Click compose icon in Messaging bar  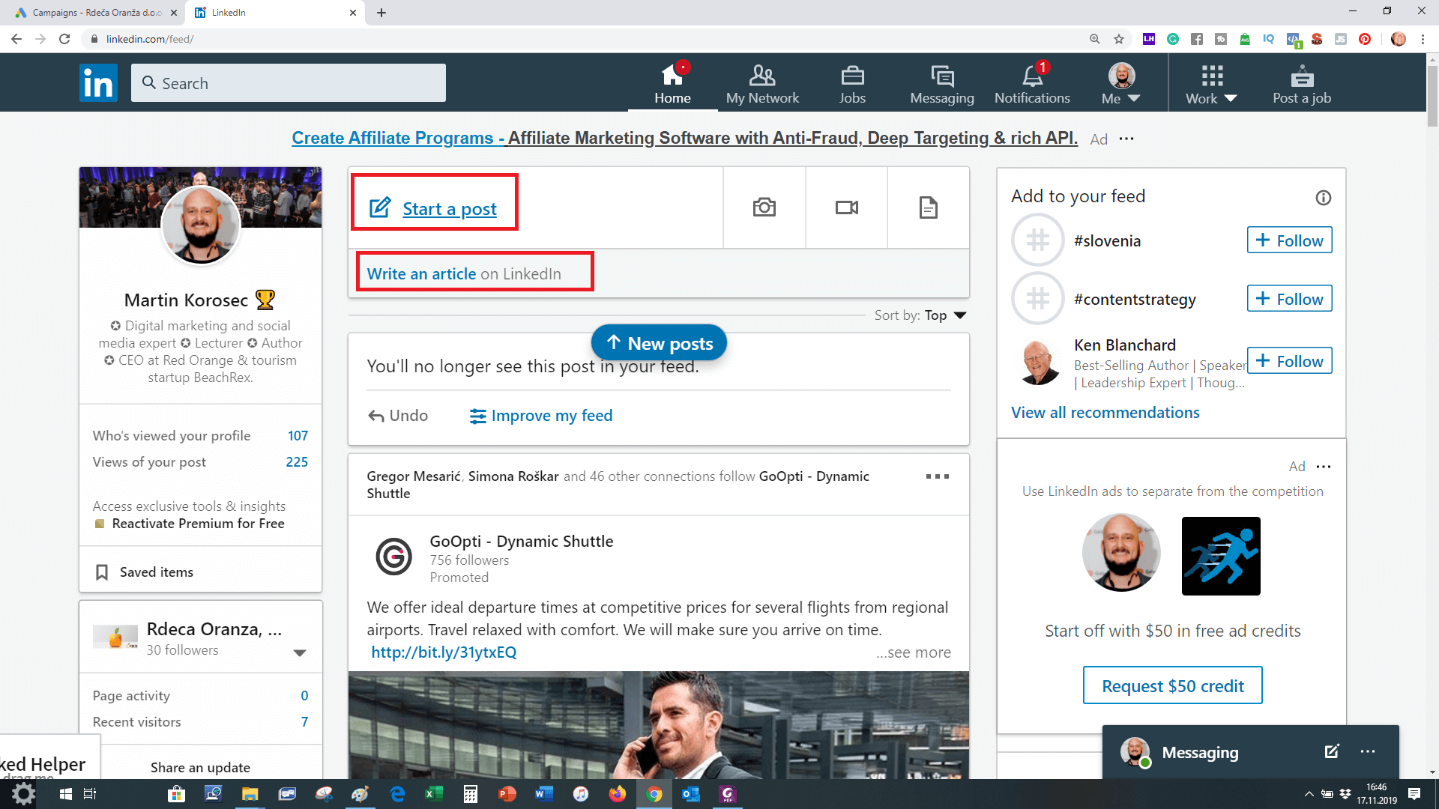point(1331,751)
